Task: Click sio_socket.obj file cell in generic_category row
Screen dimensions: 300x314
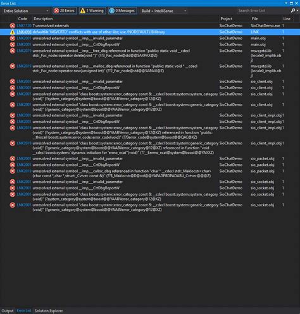Action: click(x=262, y=205)
